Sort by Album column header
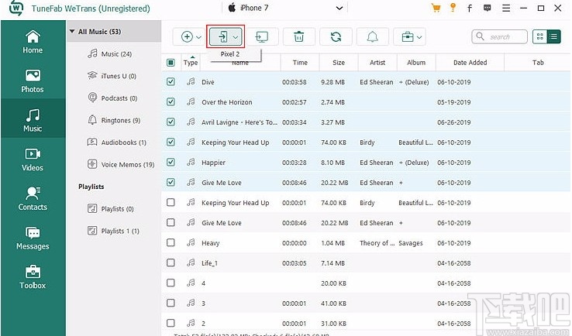572x336 pixels. [416, 62]
